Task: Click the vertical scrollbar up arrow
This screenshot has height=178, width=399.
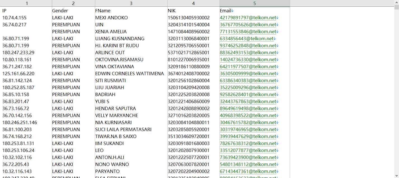Action: 396,2
